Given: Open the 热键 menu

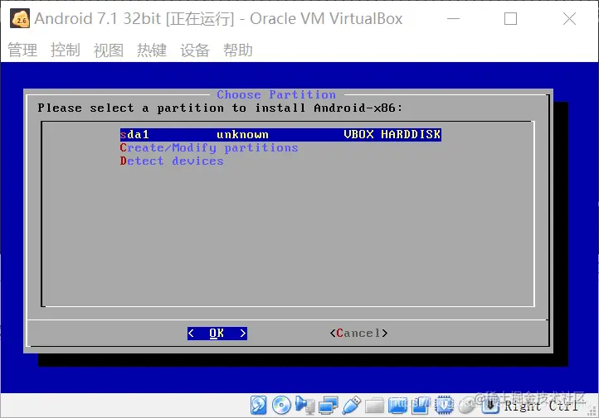Looking at the screenshot, I should point(152,50).
